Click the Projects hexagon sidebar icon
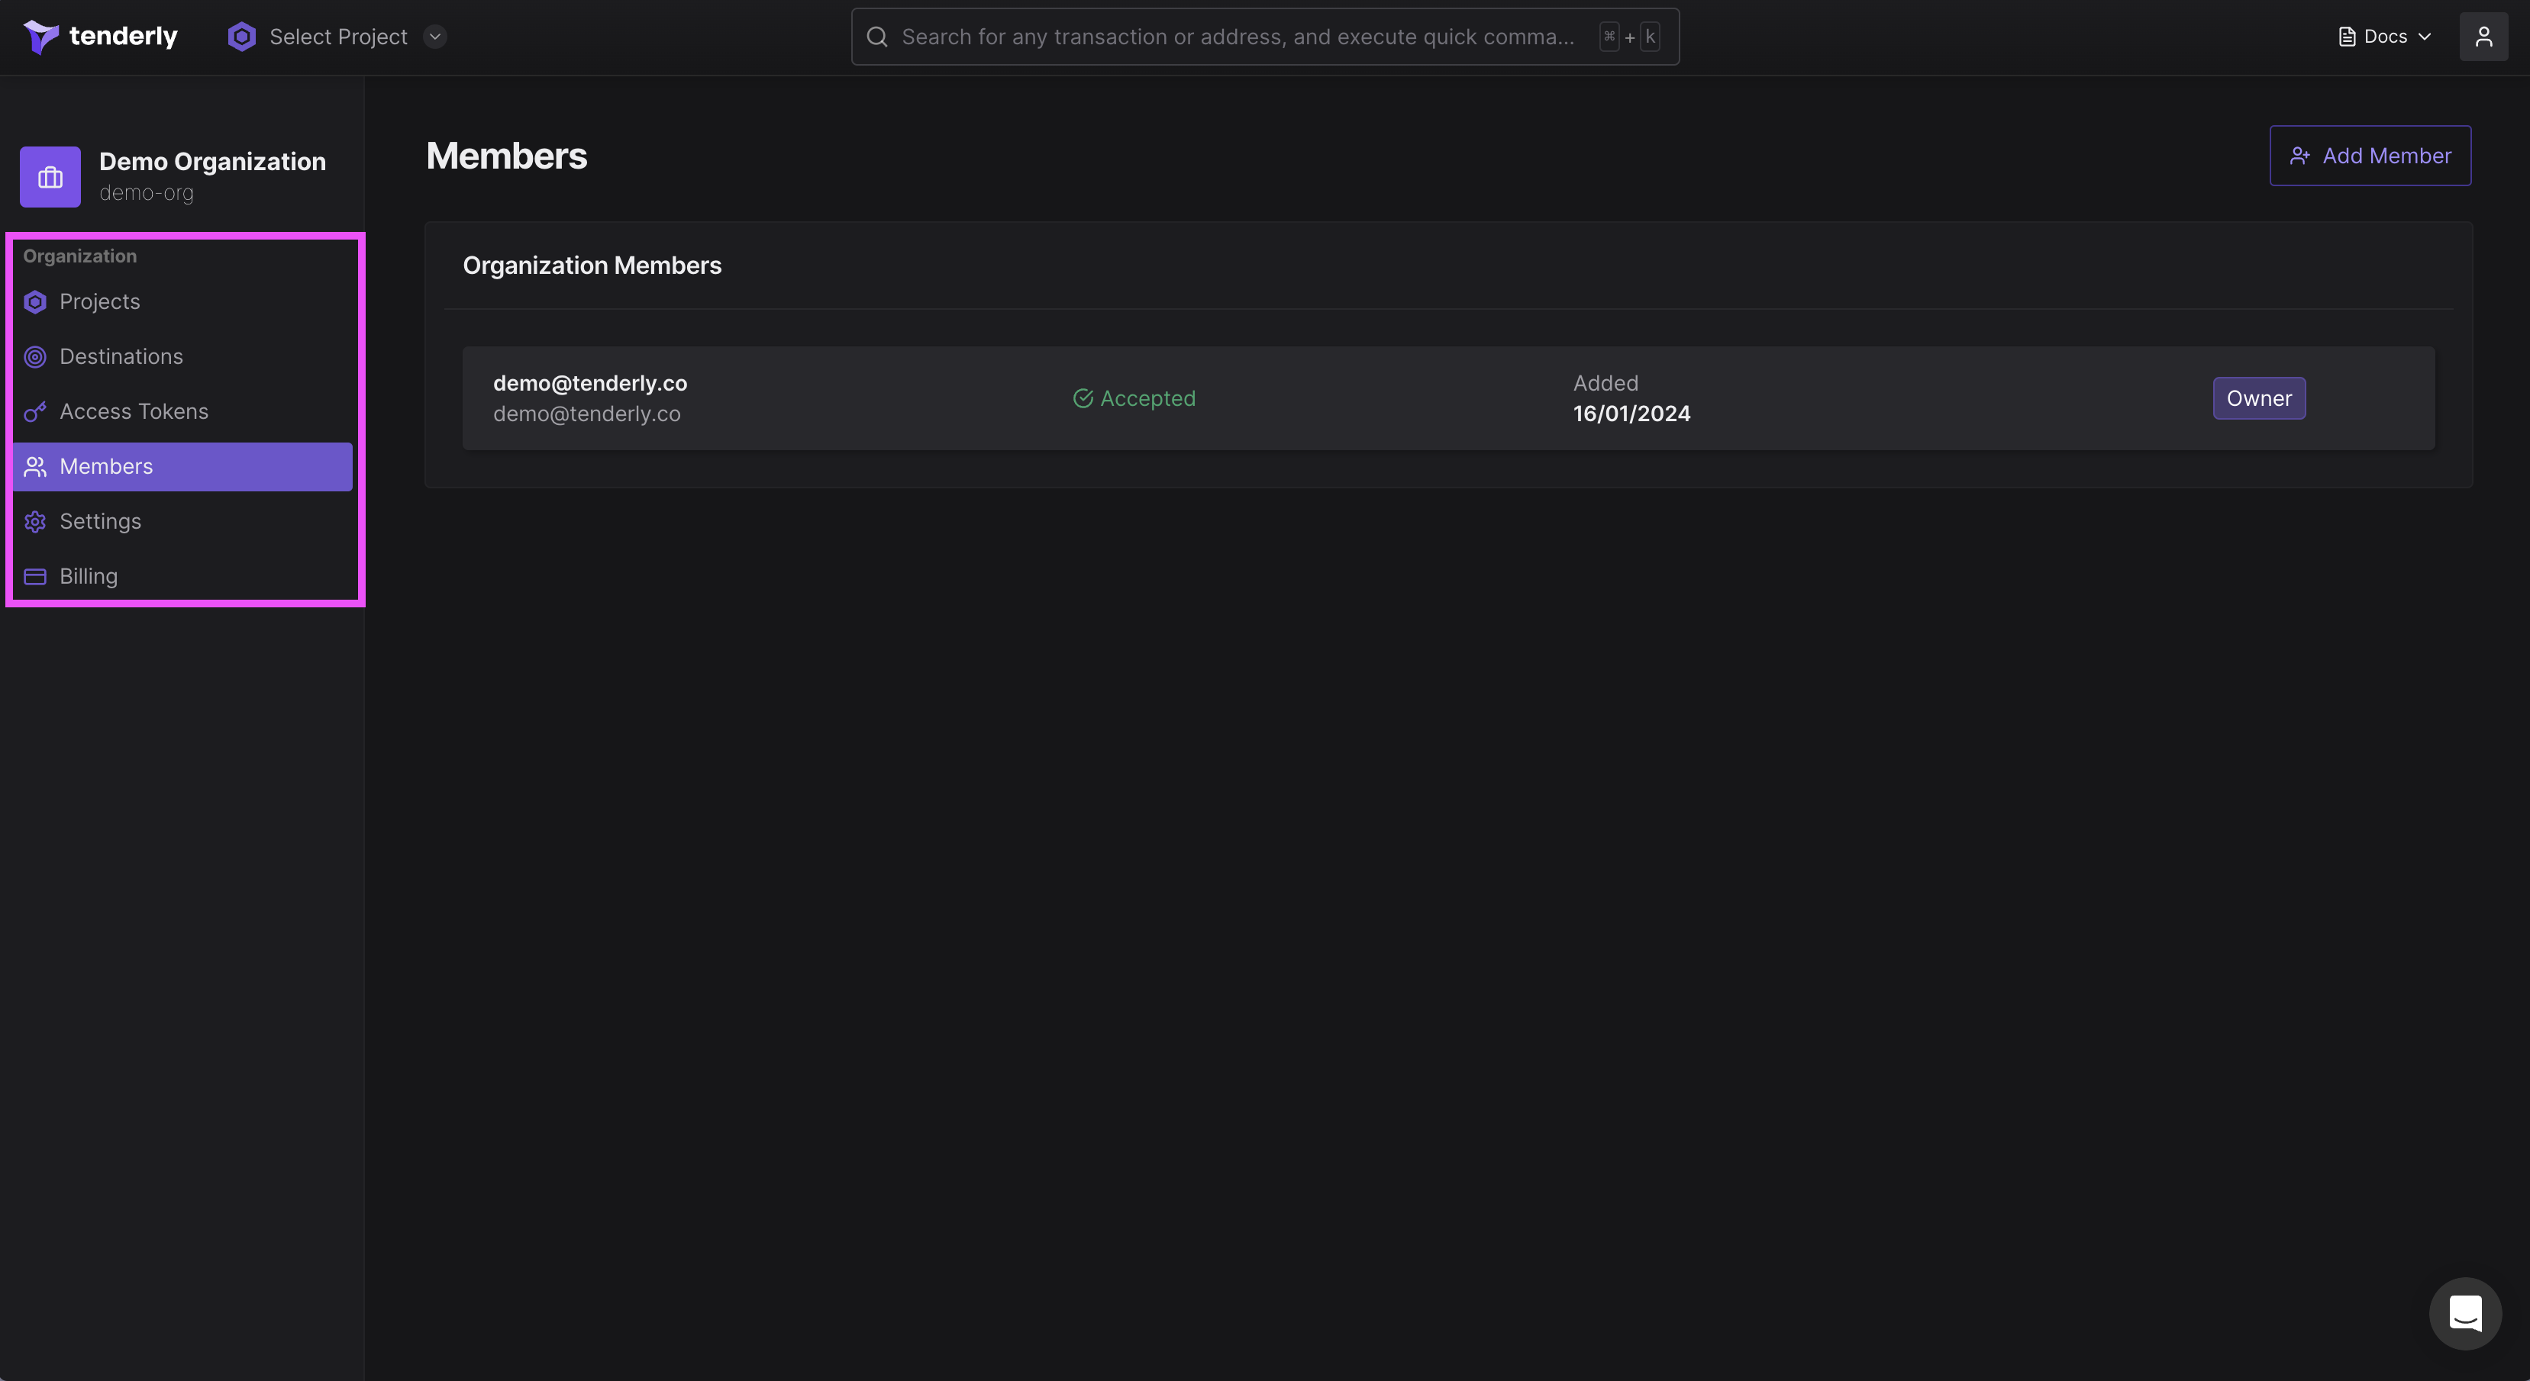The height and width of the screenshot is (1381, 2530). pos(35,301)
